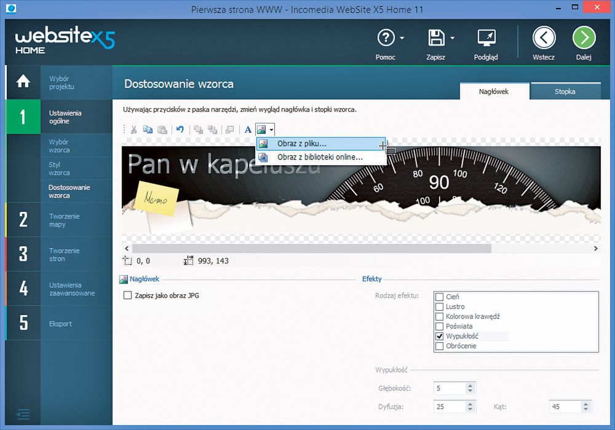The image size is (615, 430).
Task: Click the Pomoc help icon
Action: (x=386, y=38)
